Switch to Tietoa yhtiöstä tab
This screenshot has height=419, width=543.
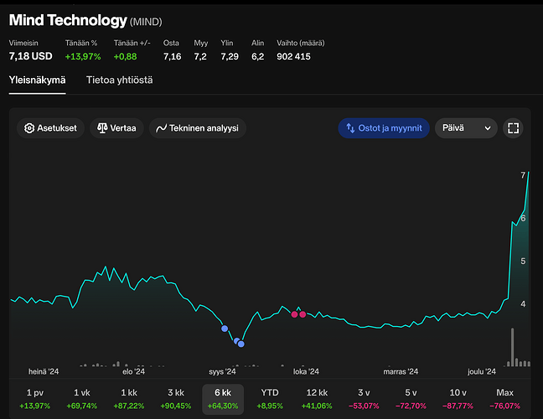(119, 80)
